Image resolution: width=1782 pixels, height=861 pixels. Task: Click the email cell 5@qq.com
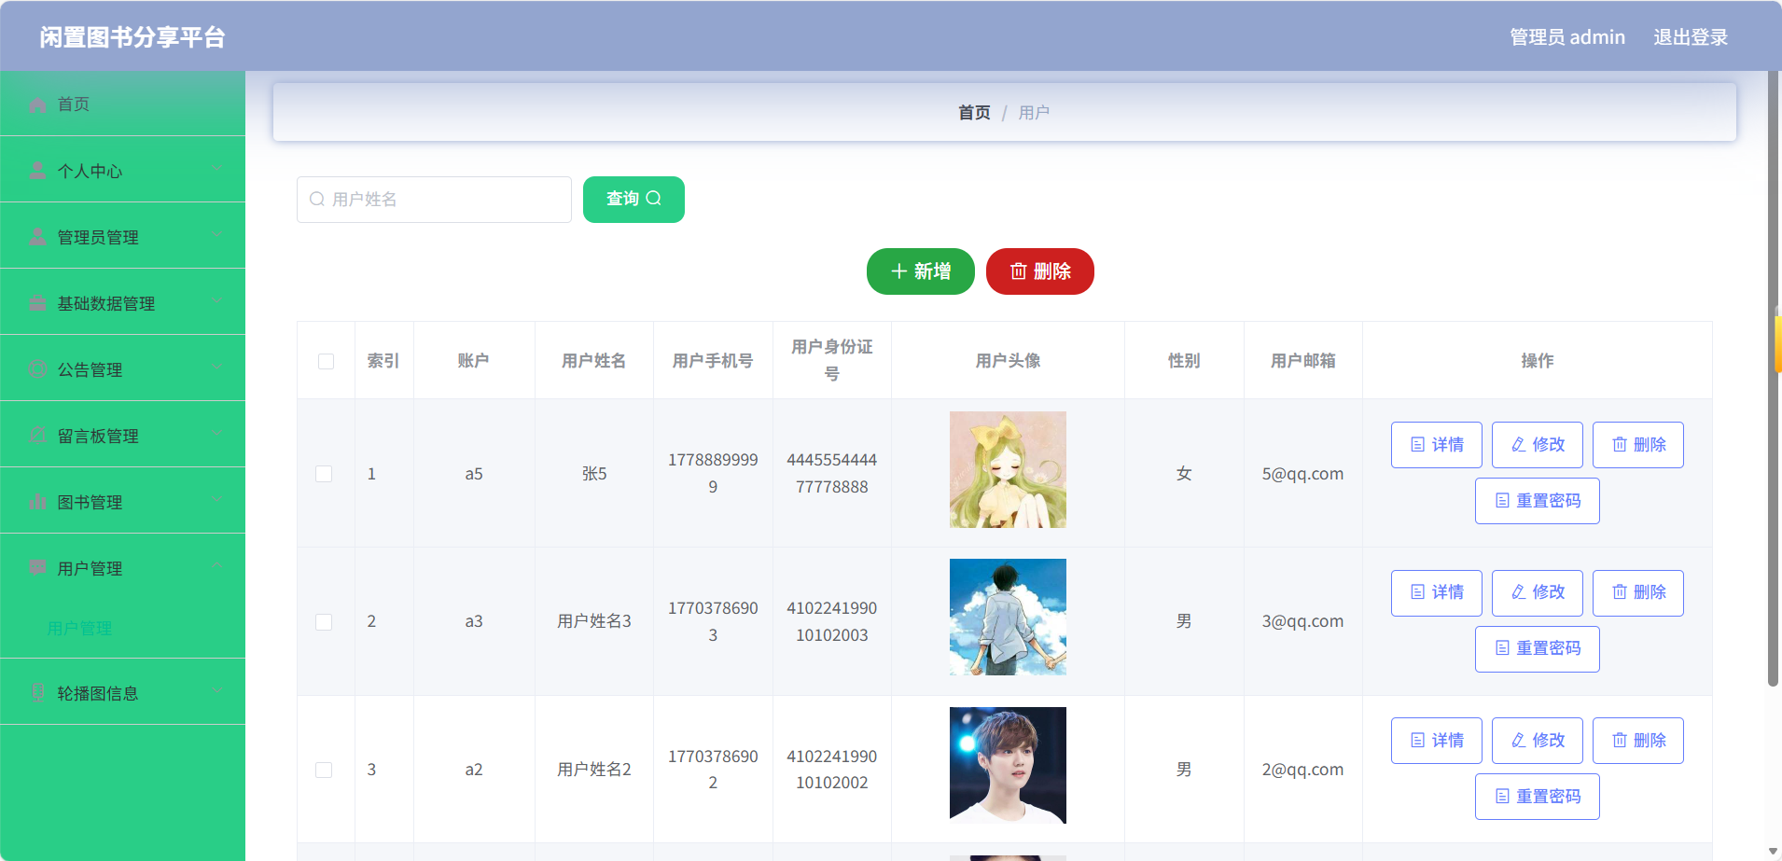pos(1303,474)
